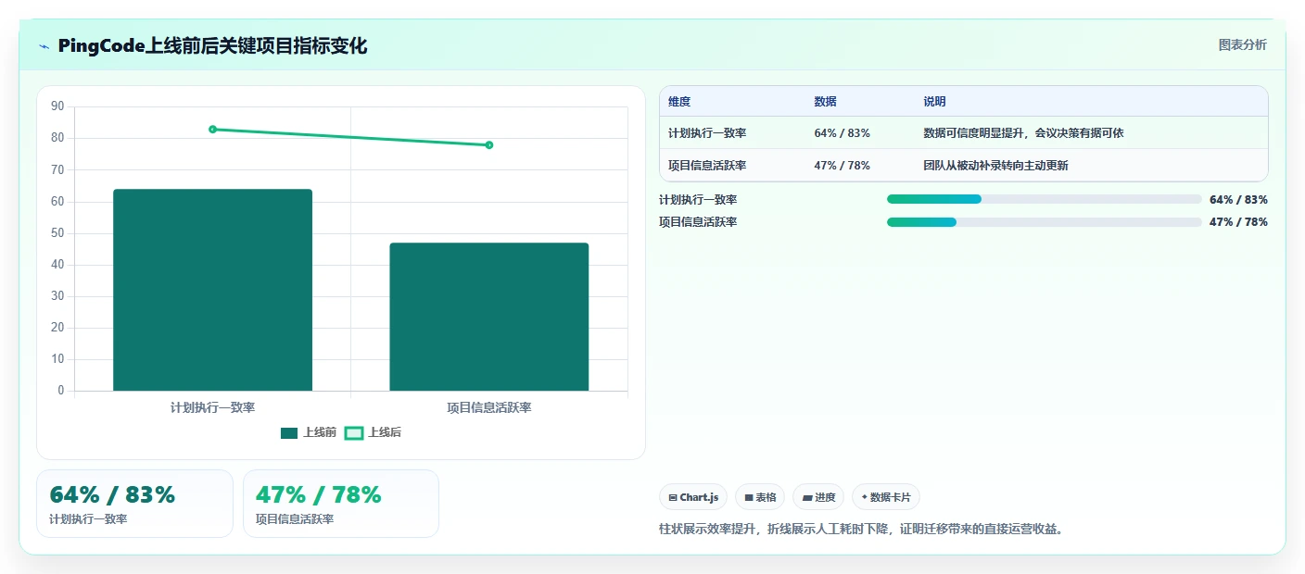Click the 图表分析 label in the header

1242,44
